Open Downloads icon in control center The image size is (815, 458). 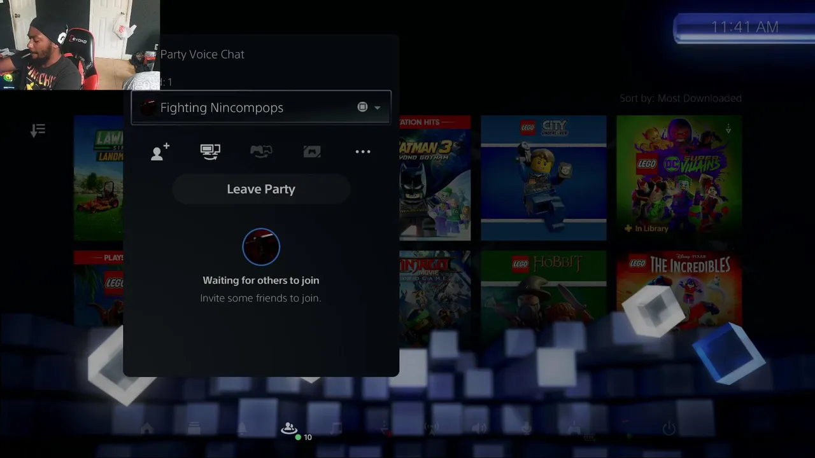coord(384,429)
